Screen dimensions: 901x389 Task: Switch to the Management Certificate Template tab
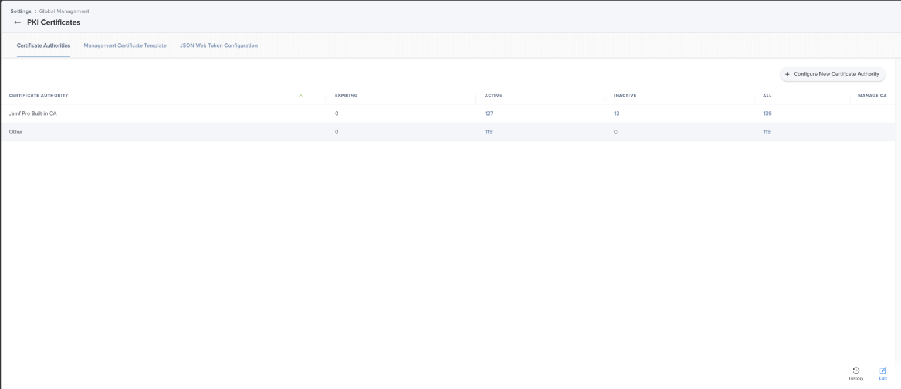pos(125,45)
